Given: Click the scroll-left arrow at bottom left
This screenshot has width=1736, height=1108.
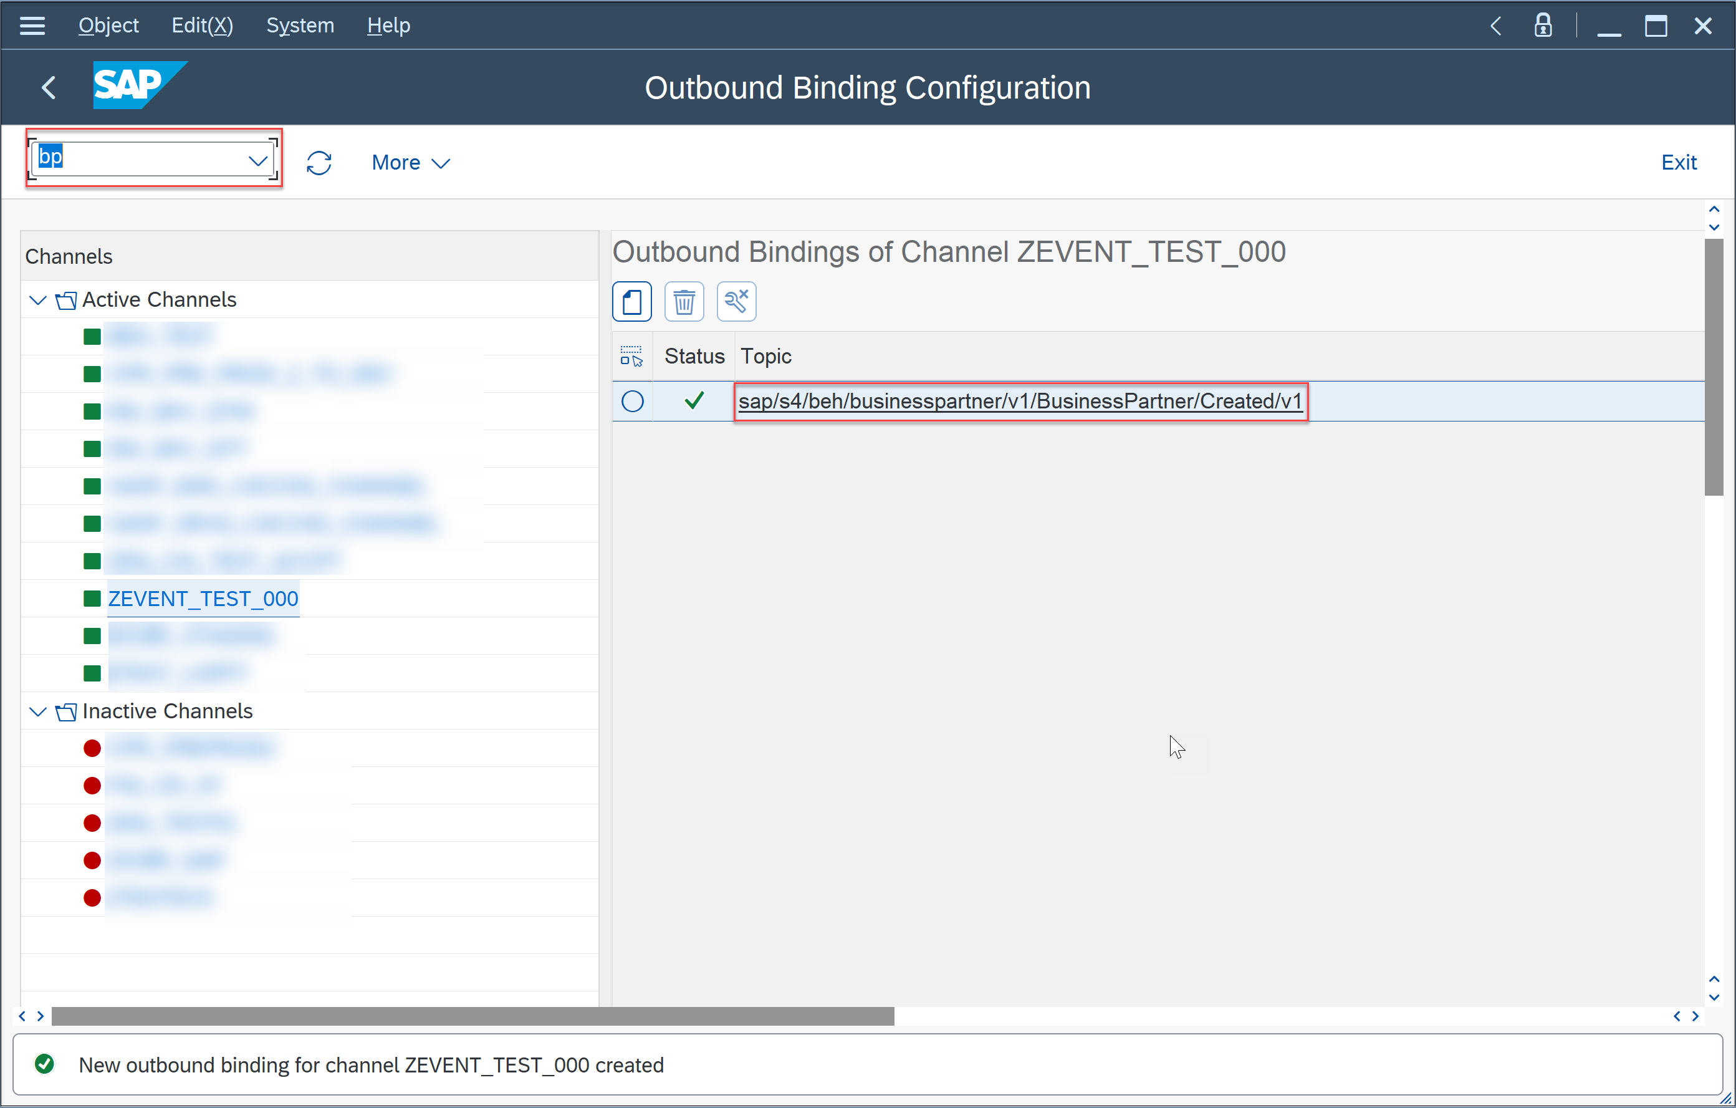Looking at the screenshot, I should tap(22, 1016).
